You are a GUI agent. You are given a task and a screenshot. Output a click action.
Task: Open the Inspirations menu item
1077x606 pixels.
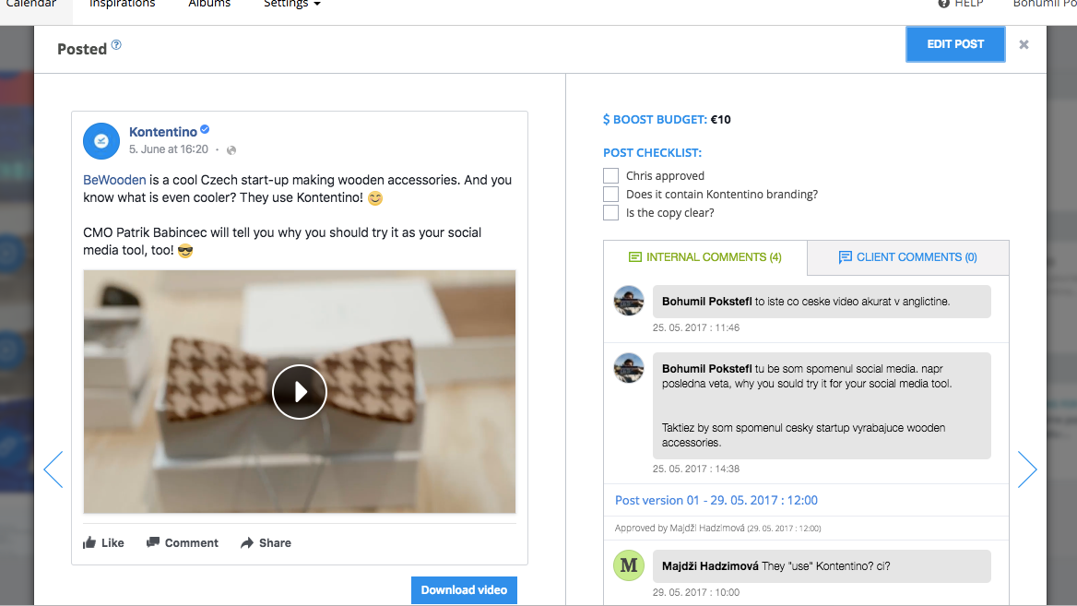click(x=123, y=4)
